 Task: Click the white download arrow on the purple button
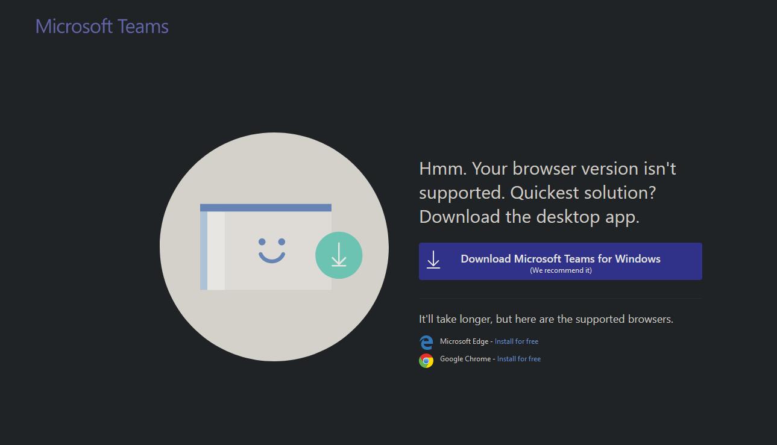coord(433,260)
